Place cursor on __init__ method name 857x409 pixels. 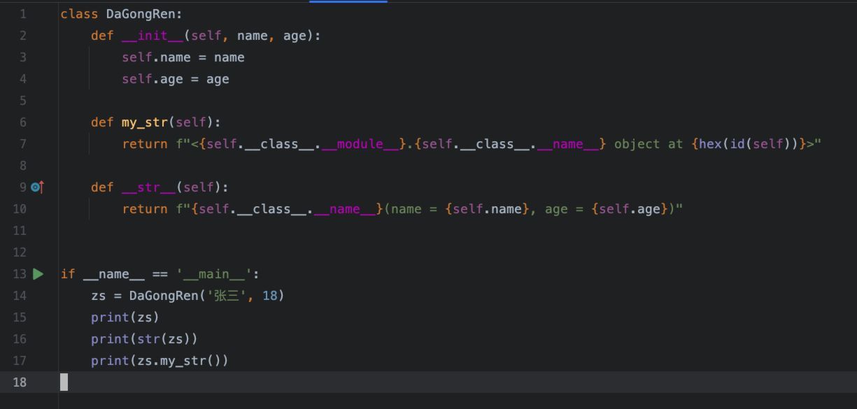click(x=152, y=36)
